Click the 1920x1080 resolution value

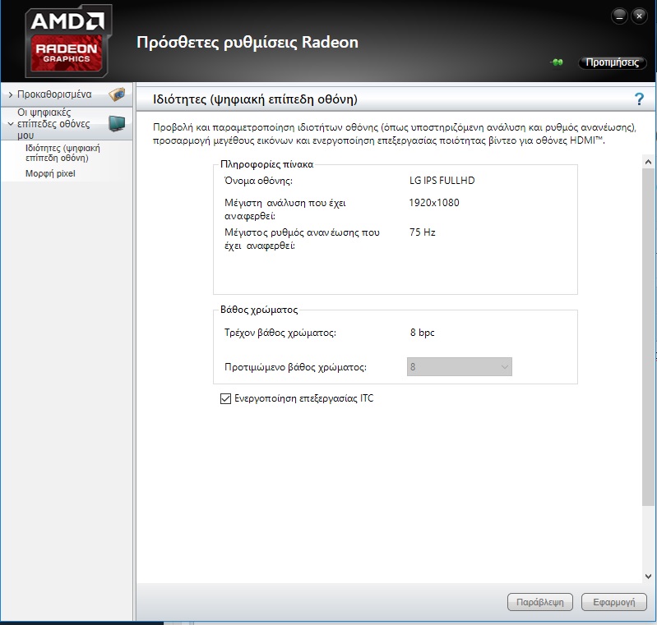[434, 203]
